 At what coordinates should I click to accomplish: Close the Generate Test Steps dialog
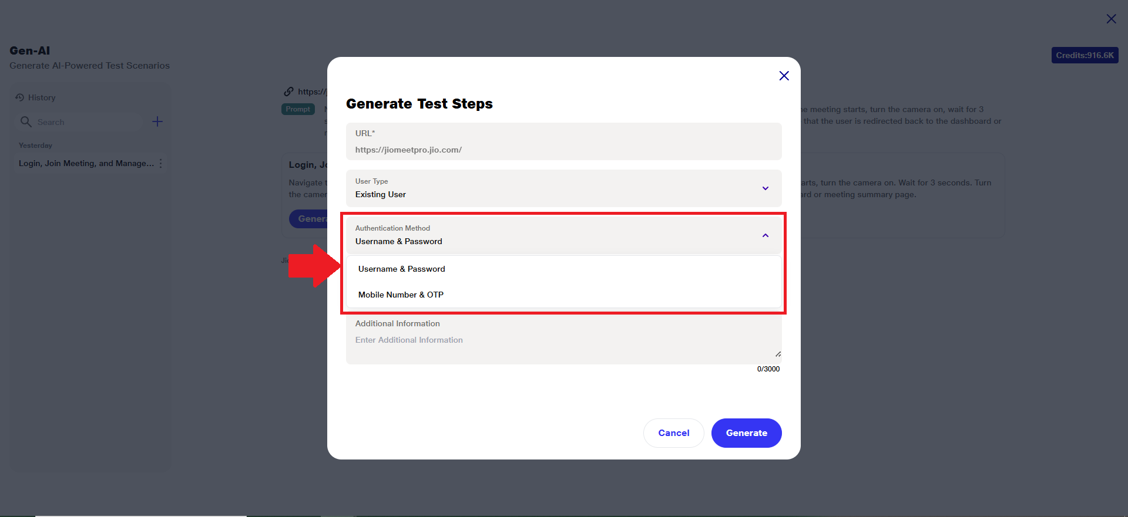point(784,76)
